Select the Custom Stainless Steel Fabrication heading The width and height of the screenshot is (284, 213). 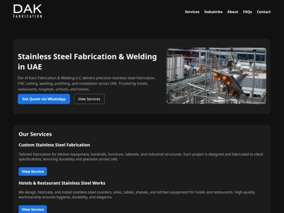click(x=54, y=145)
